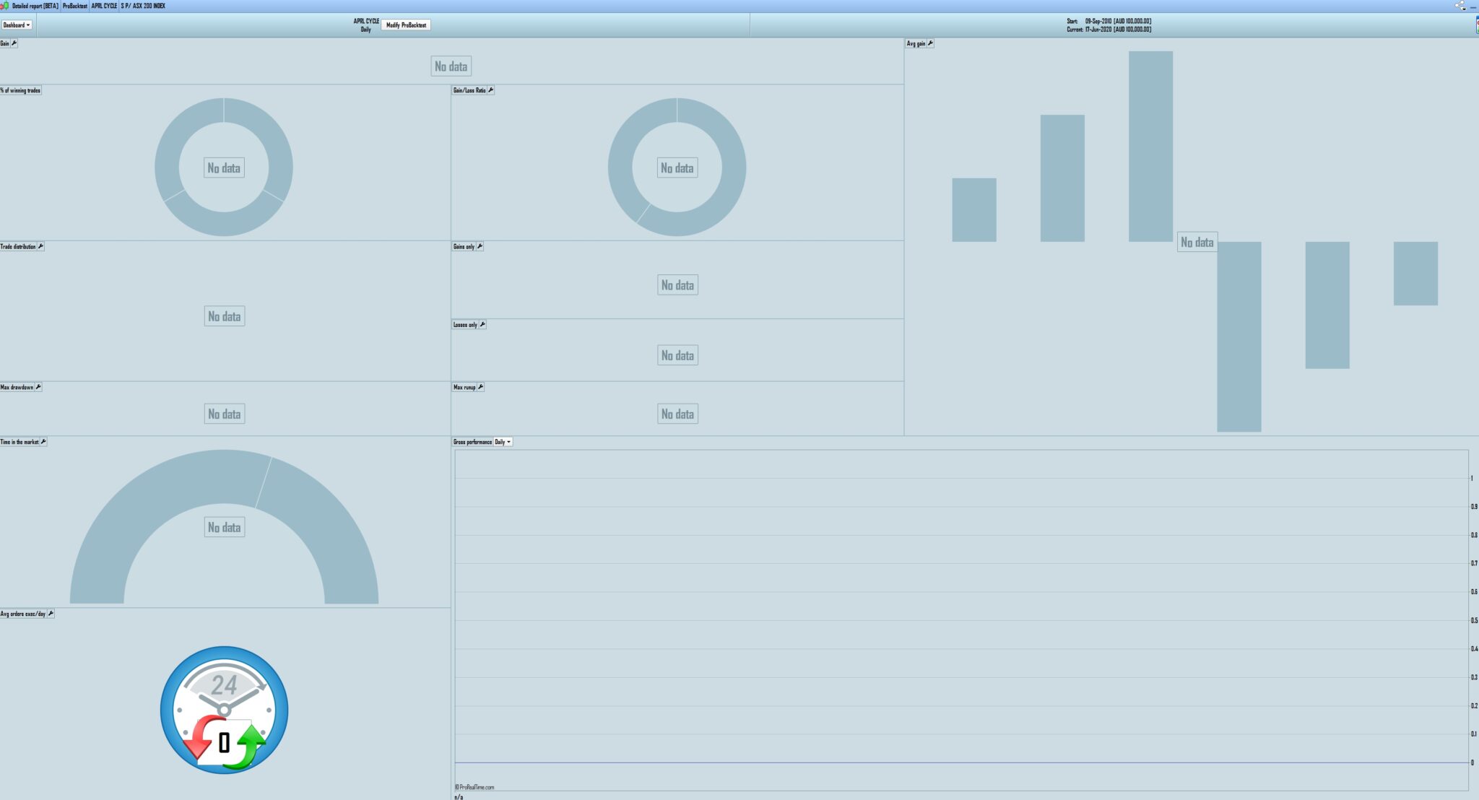Click the ProRealTime.com copyright link
Image resolution: width=1479 pixels, height=800 pixels.
(x=475, y=787)
